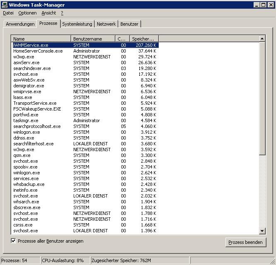Select the demigrator.exe process

[85, 86]
